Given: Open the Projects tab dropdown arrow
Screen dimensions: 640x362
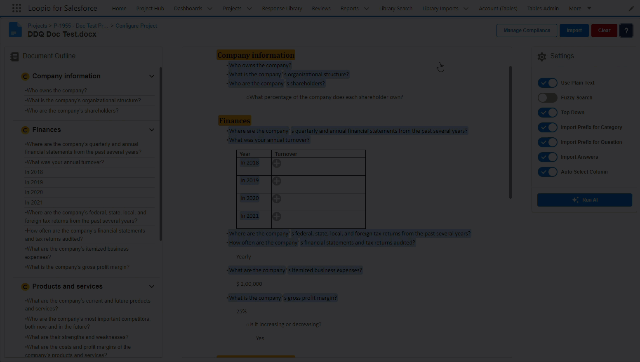Looking at the screenshot, I should coord(249,8).
